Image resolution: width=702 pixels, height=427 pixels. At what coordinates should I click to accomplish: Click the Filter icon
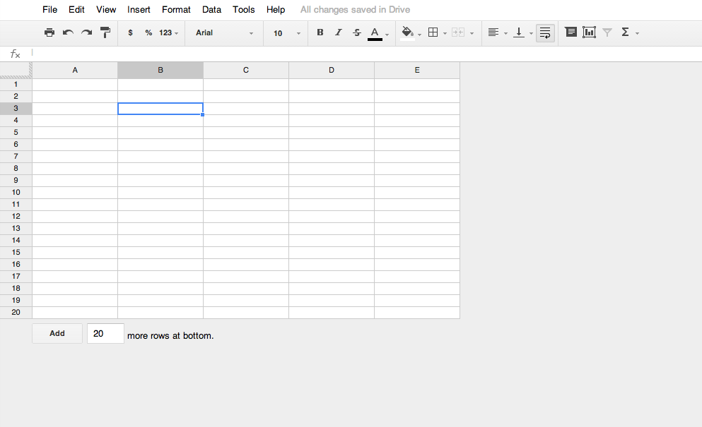[x=607, y=32]
